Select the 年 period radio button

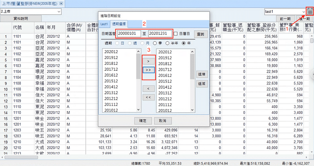click(x=183, y=43)
